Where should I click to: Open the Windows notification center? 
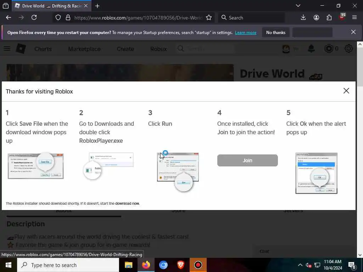352,266
